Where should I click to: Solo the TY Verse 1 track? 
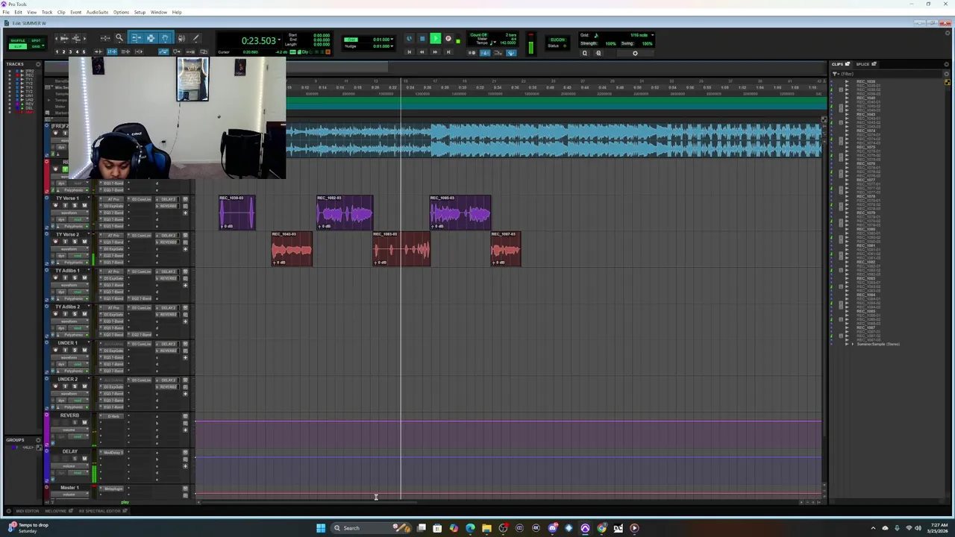click(75, 205)
